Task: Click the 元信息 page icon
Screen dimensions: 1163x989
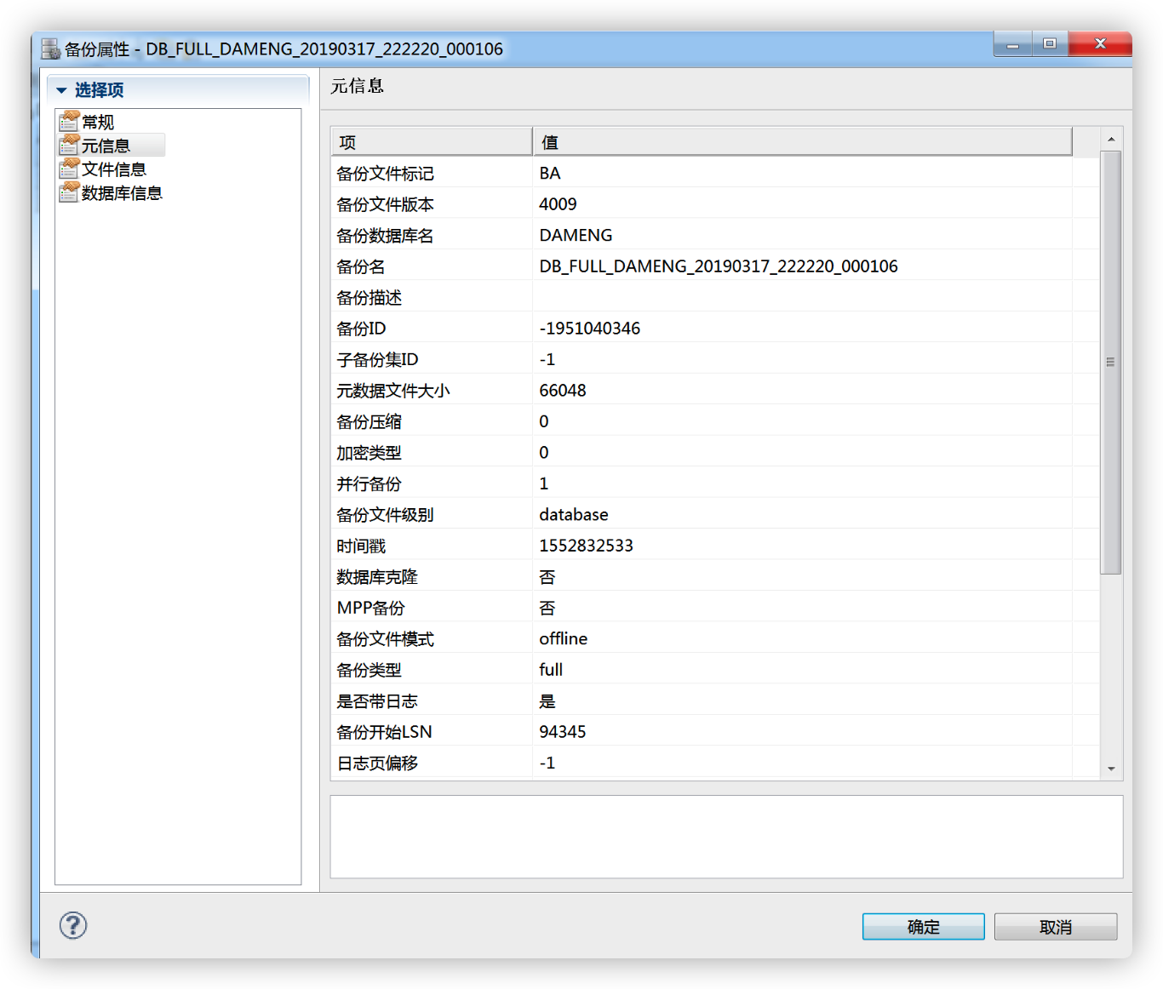Action: pos(69,145)
